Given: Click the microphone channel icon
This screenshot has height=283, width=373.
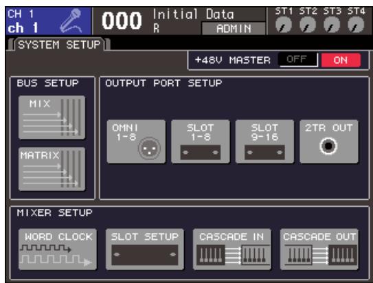Looking at the screenshot, I should [71, 21].
